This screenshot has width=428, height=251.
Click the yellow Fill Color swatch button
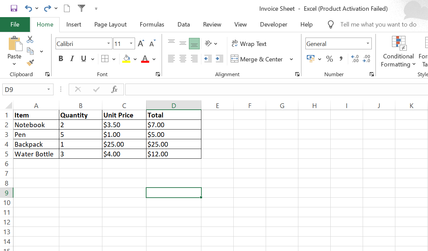[127, 59]
